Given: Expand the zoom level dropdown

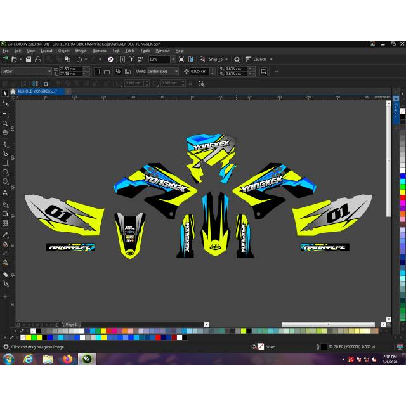Looking at the screenshot, I should point(173,59).
